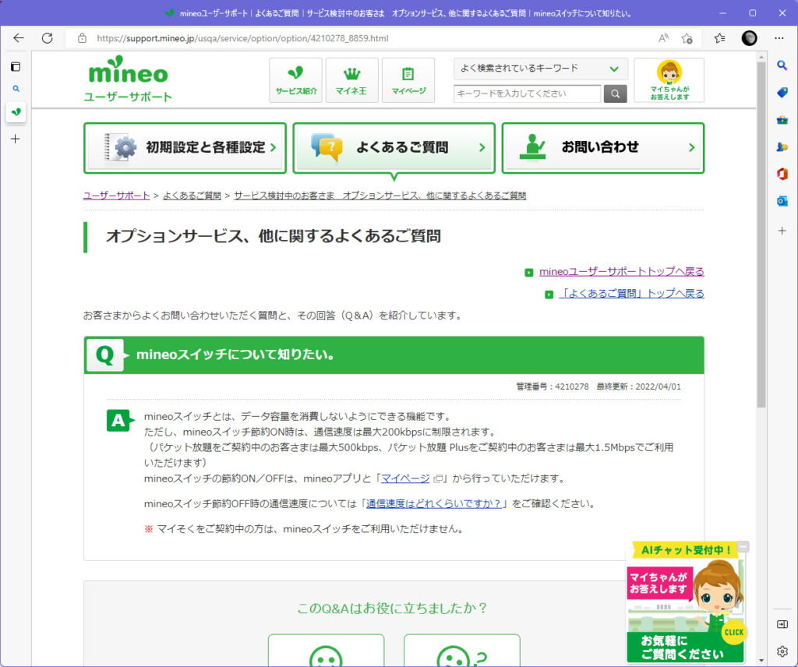Click the browser address bar URL
Image resolution: width=798 pixels, height=667 pixels.
point(242,38)
